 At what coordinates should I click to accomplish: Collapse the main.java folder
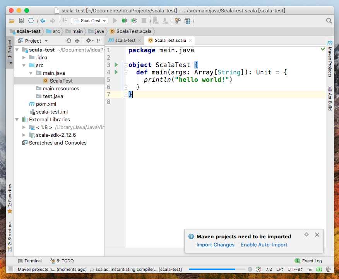[x=31, y=73]
